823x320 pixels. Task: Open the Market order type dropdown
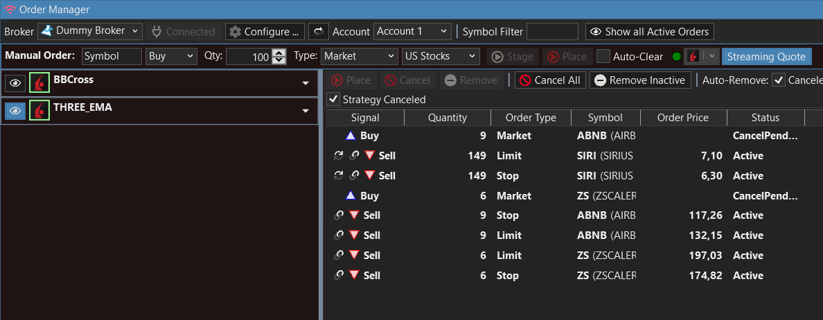pyautogui.click(x=360, y=56)
